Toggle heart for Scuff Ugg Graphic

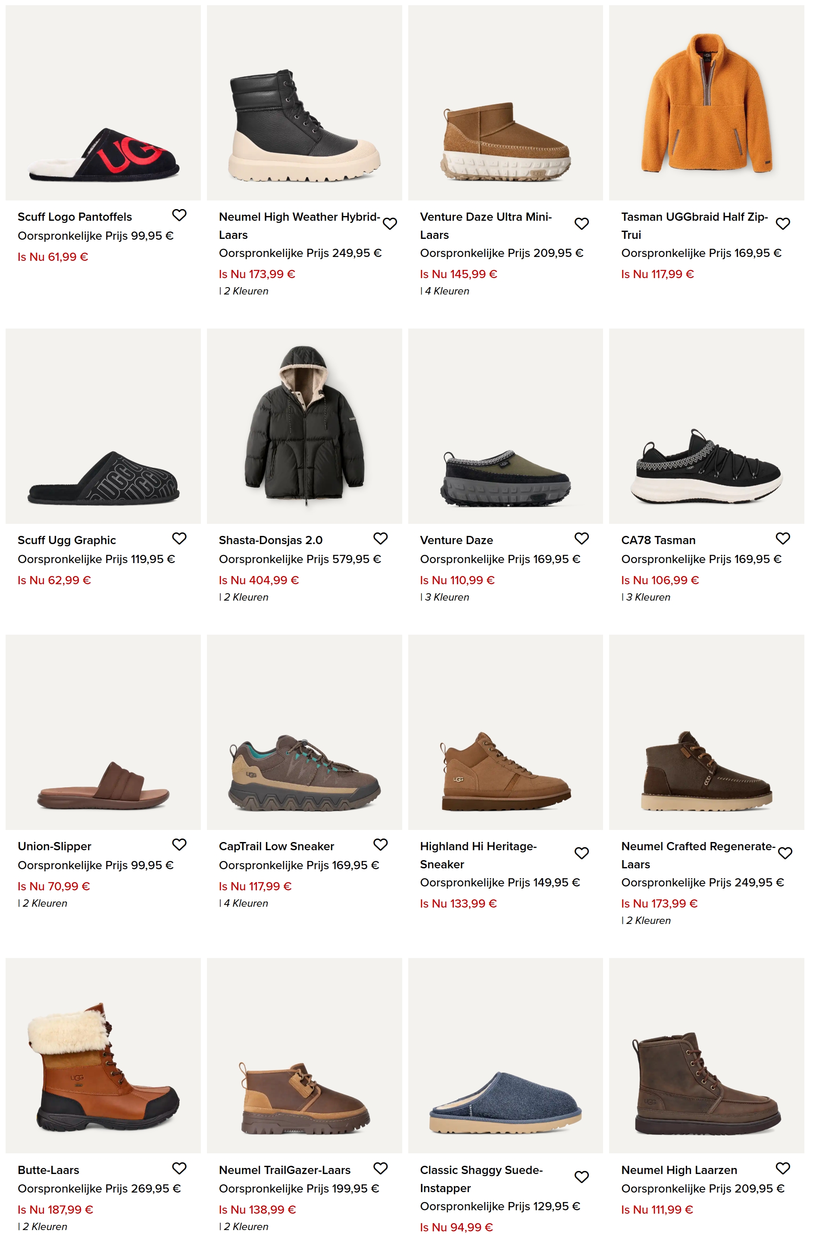[x=180, y=538]
